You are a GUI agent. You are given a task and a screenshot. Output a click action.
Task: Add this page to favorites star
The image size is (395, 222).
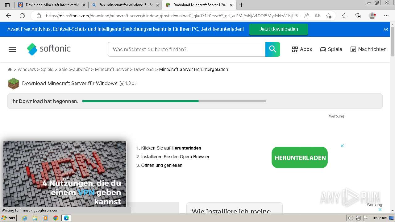click(x=329, y=16)
